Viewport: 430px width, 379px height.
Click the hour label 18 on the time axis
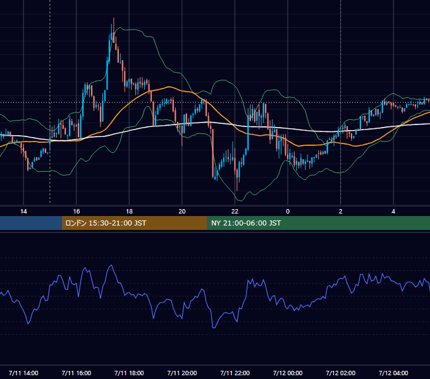point(129,212)
